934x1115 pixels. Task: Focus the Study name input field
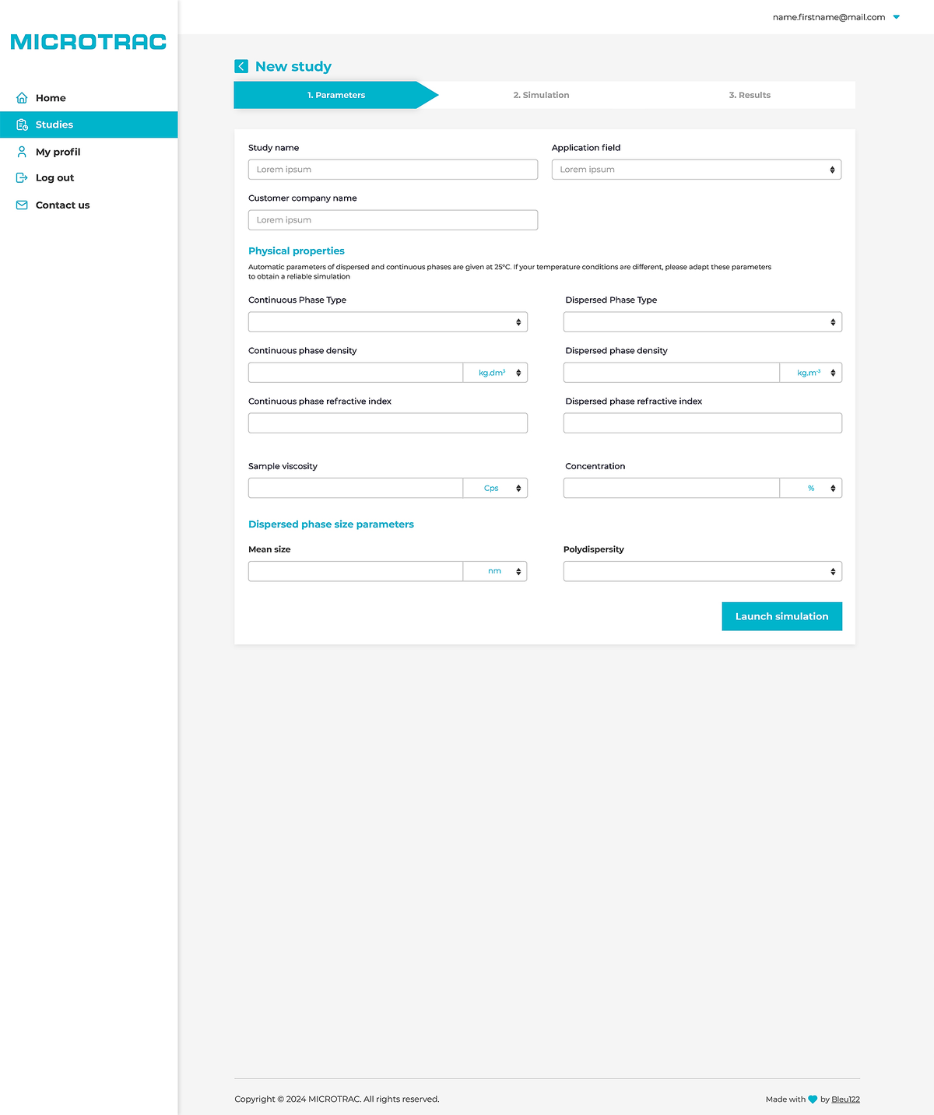(x=392, y=170)
